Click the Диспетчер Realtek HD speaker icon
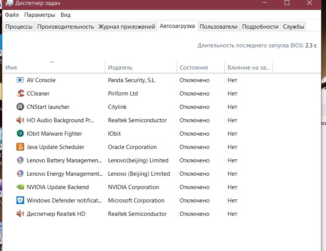This screenshot has height=251, width=326. 20,214
